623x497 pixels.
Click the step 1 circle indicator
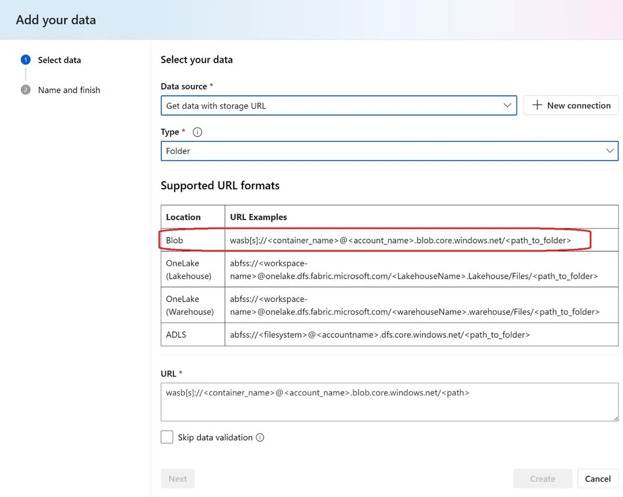26,60
